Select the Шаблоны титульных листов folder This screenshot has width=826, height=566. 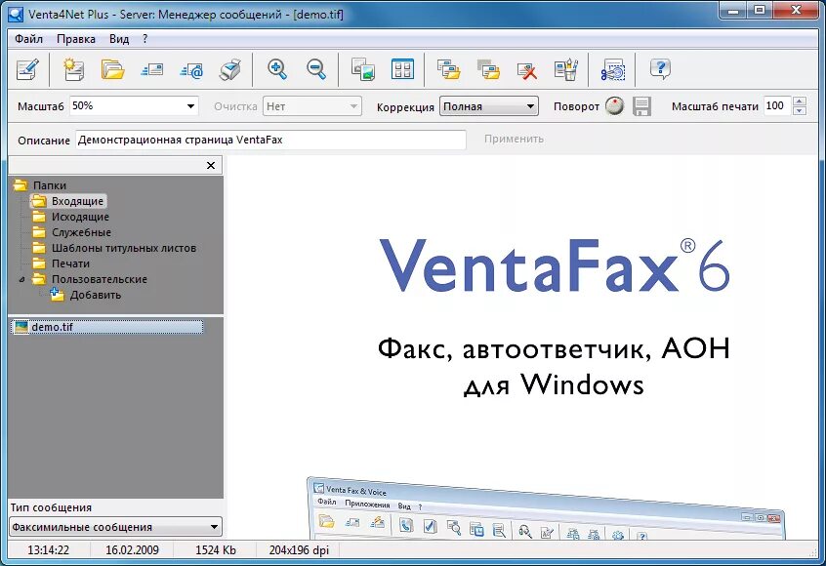[124, 248]
